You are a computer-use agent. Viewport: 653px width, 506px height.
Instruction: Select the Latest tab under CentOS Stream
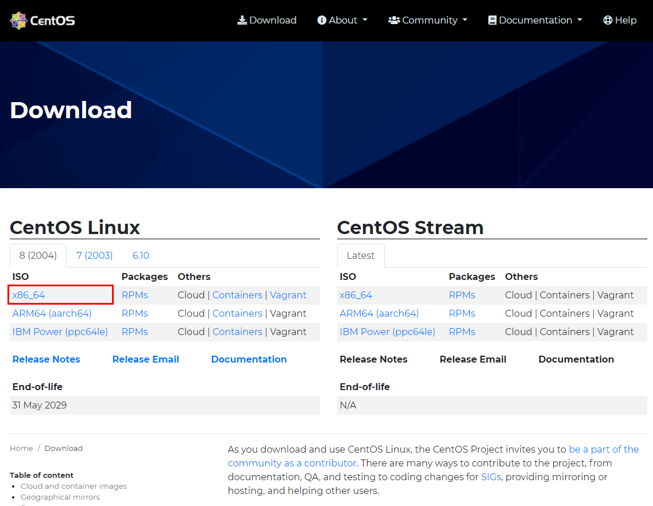pos(361,255)
